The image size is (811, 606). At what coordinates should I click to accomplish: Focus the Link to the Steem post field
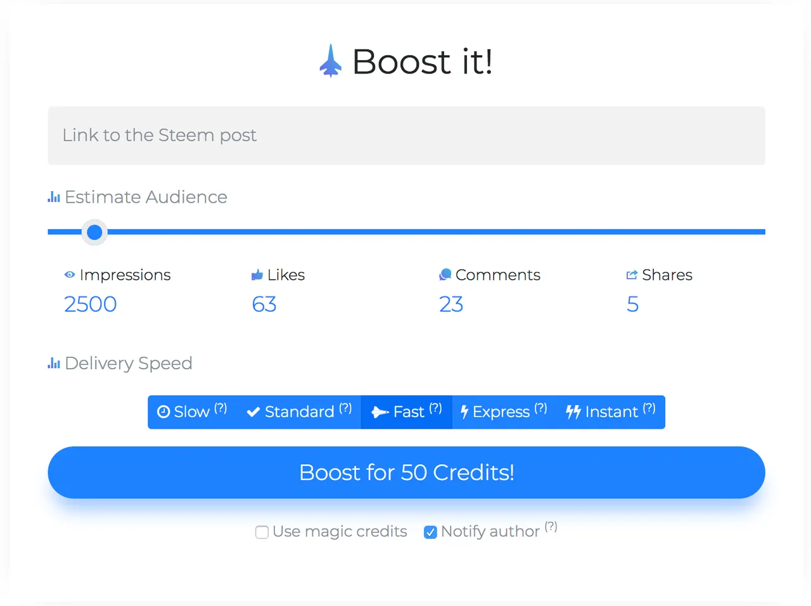(x=406, y=136)
